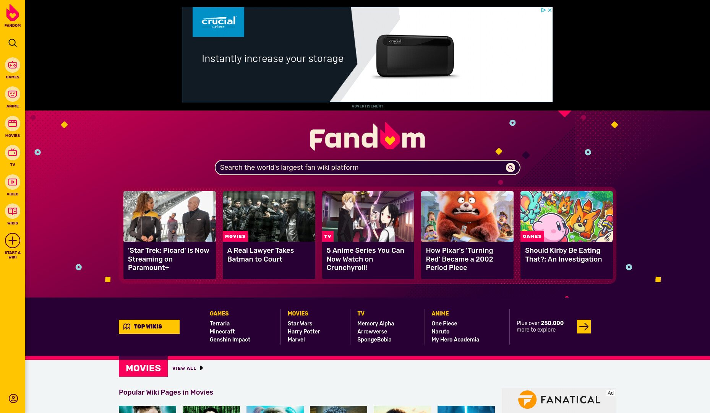Close the Crucial advertisement
710x413 pixels.
pos(550,10)
